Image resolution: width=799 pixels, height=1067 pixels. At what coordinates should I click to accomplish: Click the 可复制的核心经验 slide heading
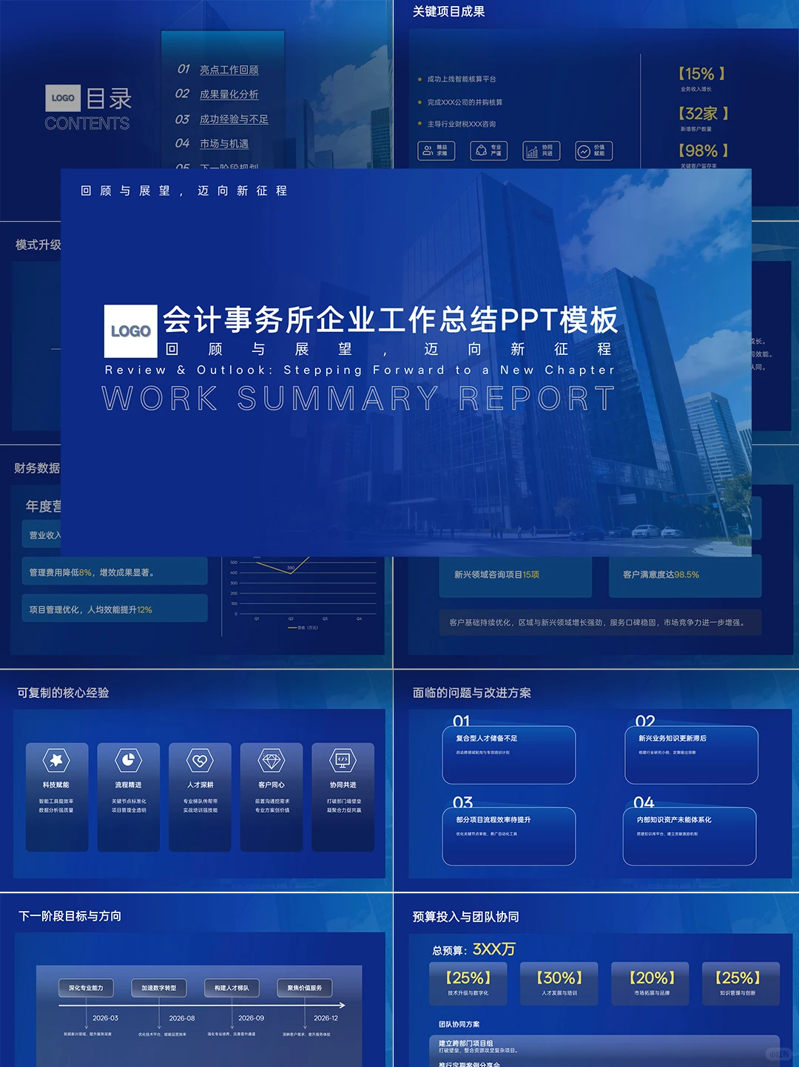coord(63,693)
